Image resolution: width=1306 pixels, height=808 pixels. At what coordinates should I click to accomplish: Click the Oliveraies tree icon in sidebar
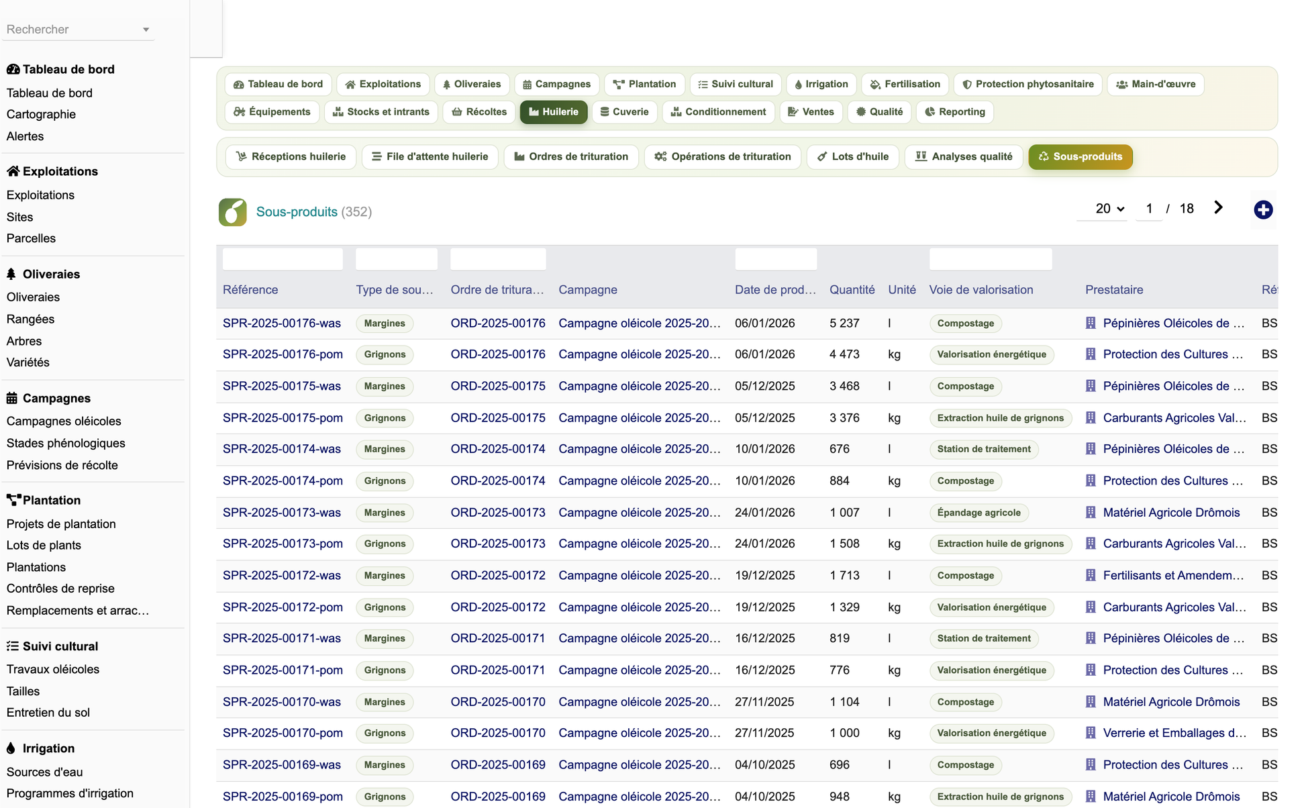11,274
